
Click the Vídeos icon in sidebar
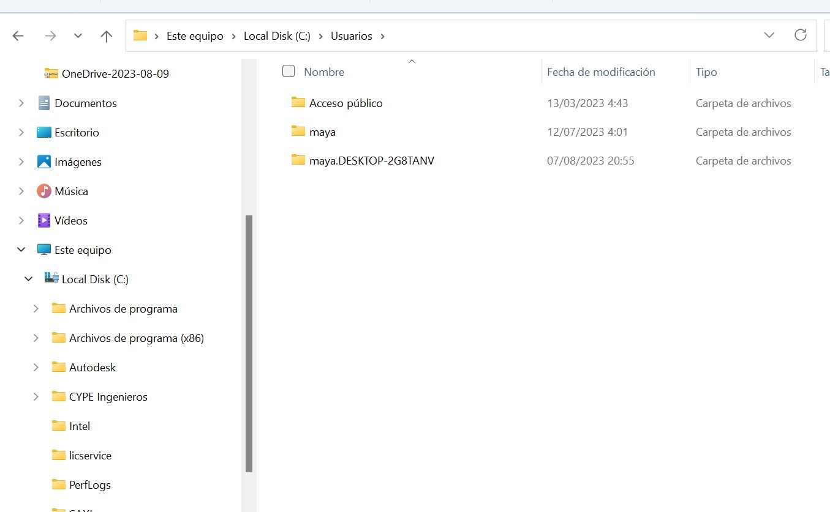pyautogui.click(x=44, y=220)
